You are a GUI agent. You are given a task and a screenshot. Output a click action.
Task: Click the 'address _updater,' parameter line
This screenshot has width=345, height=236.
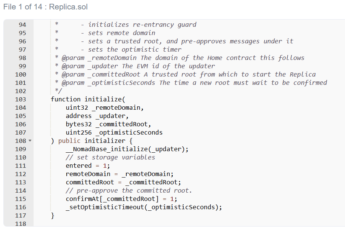97,116
